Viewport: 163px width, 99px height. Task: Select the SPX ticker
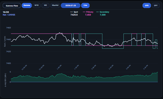tap(147, 5)
